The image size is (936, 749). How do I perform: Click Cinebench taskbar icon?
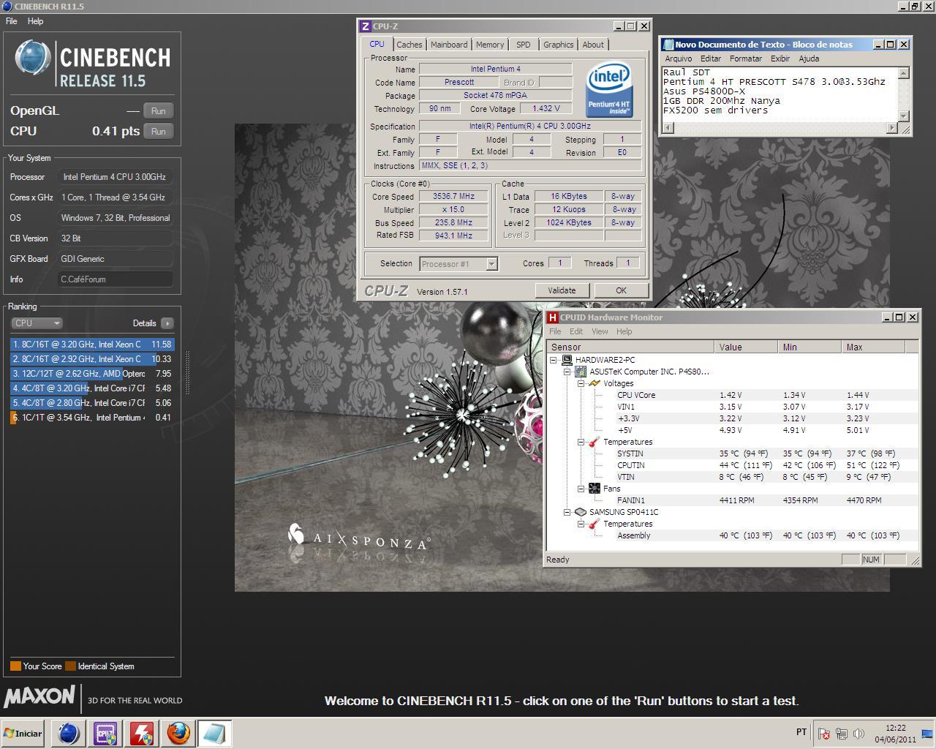[68, 733]
